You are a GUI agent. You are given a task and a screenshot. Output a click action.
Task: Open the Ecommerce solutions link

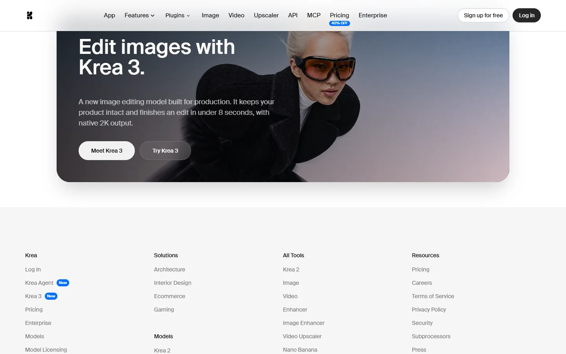(x=169, y=296)
